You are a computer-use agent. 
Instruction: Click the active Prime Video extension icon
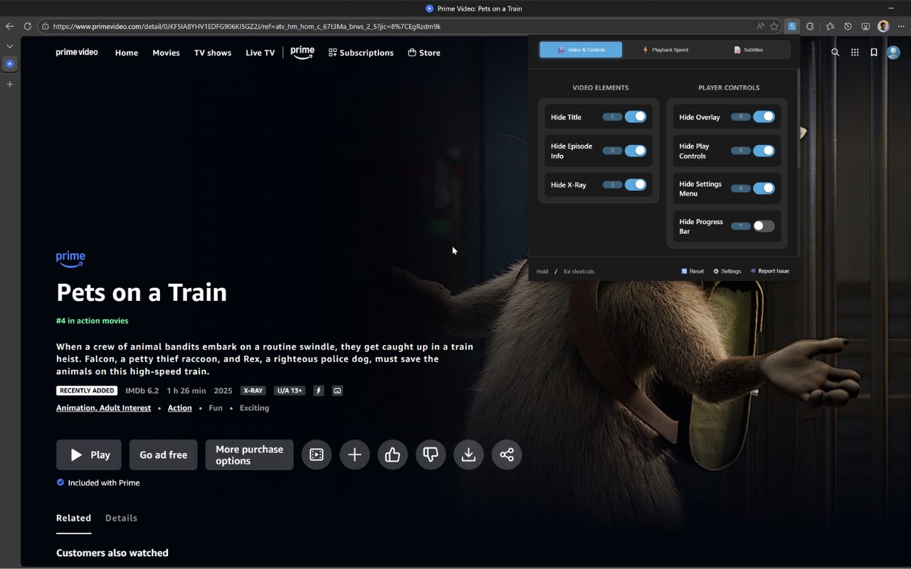pyautogui.click(x=791, y=26)
